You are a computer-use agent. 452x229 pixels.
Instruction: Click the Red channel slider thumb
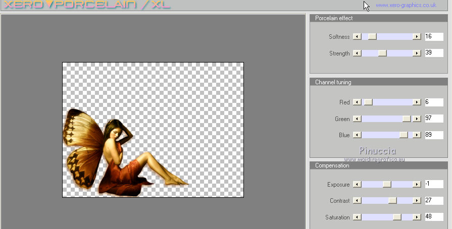coord(368,102)
